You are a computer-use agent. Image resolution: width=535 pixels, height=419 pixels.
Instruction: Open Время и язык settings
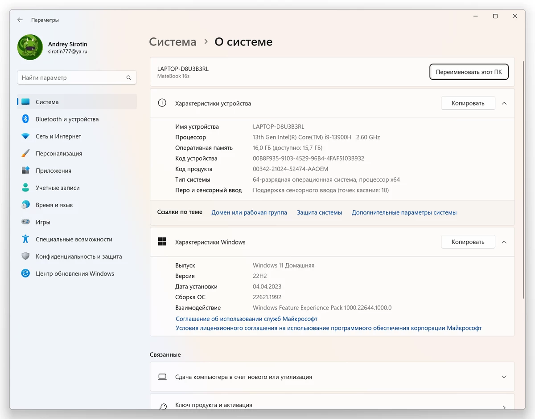coord(77,205)
